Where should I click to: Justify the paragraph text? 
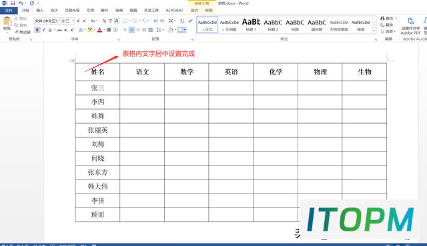[x=144, y=30]
